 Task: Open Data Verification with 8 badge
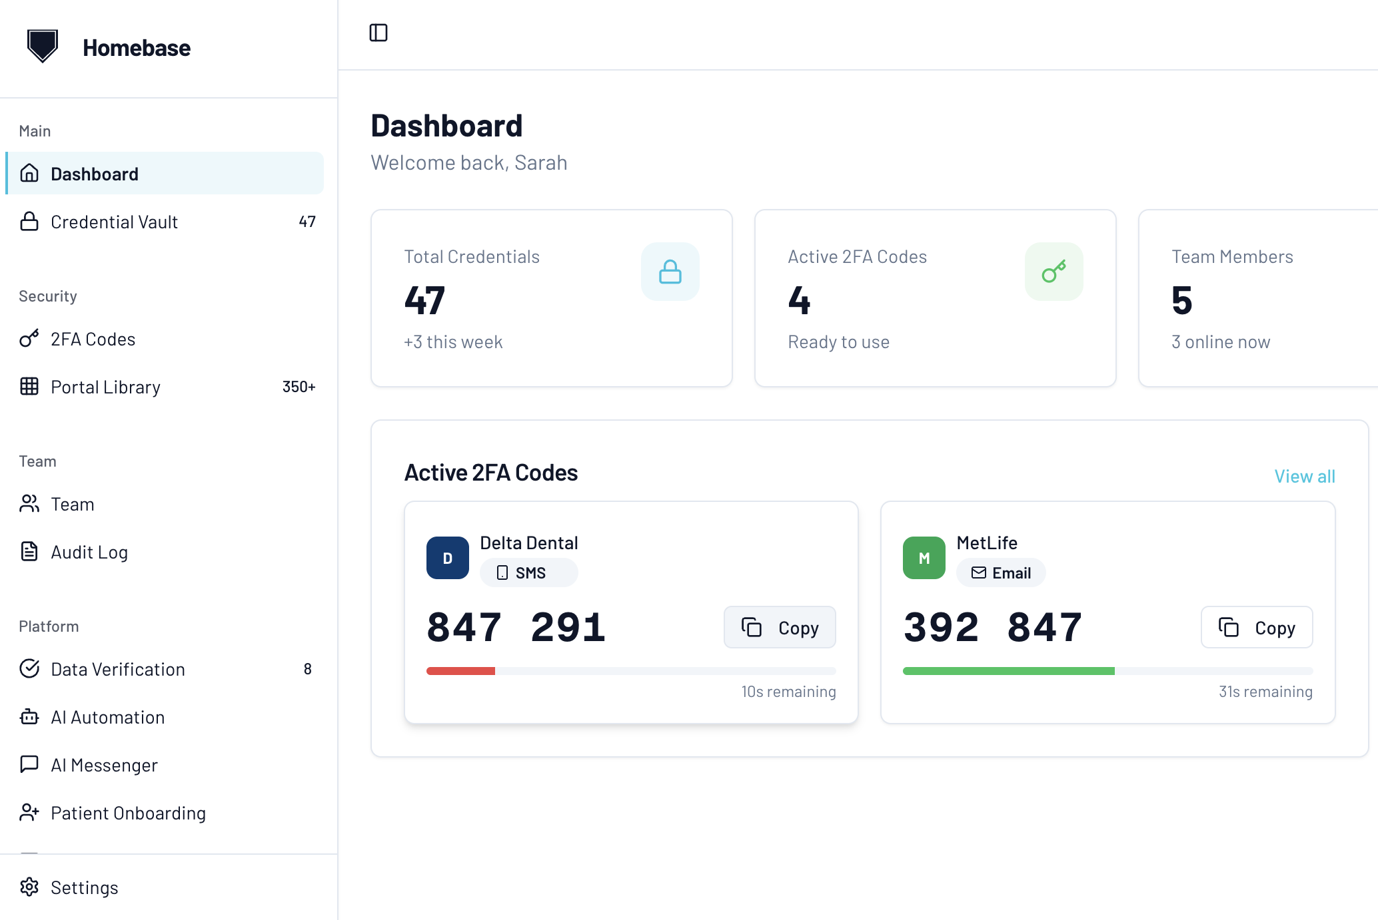118,669
